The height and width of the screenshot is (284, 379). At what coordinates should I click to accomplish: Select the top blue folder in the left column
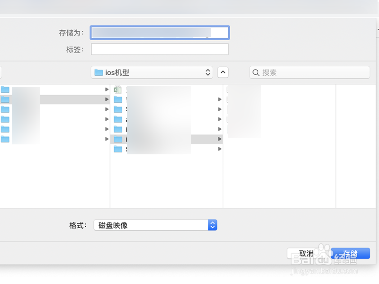pyautogui.click(x=5, y=89)
